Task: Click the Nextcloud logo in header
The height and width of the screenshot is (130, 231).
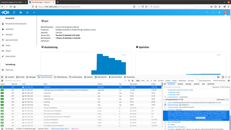Action: tap(5, 12)
